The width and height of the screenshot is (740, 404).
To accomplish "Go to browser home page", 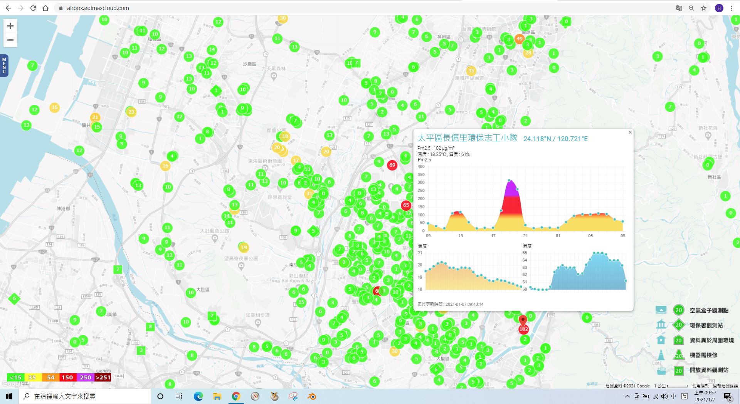I will click(x=45, y=8).
